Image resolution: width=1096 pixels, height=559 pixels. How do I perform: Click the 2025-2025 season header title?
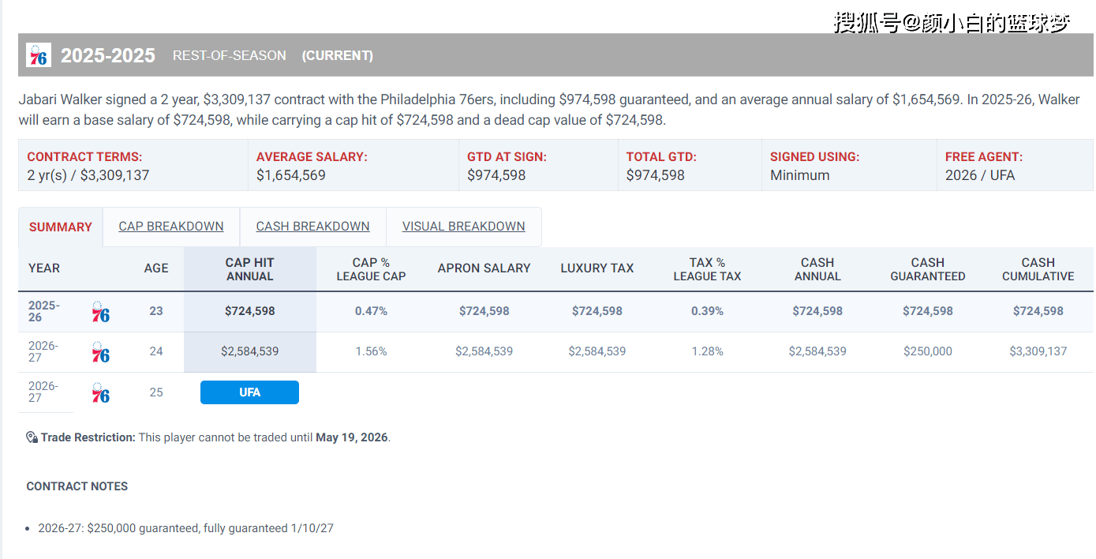tap(108, 56)
